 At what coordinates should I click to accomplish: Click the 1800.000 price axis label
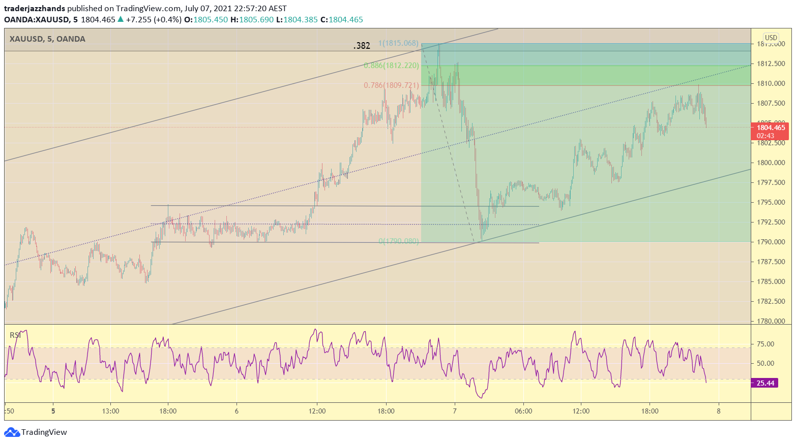click(771, 163)
